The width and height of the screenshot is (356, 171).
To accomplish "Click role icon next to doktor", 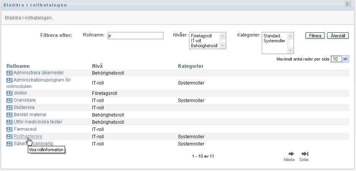I will pyautogui.click(x=10, y=93).
